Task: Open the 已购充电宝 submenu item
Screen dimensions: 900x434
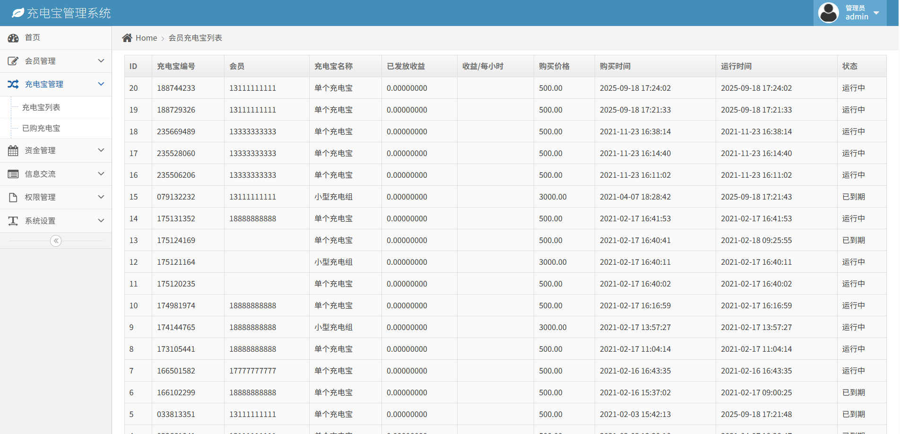Action: 41,128
